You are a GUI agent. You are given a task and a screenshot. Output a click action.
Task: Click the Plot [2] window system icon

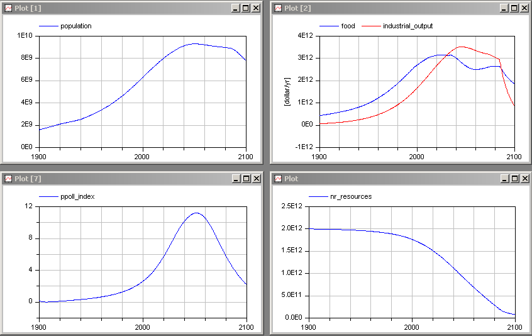277,8
